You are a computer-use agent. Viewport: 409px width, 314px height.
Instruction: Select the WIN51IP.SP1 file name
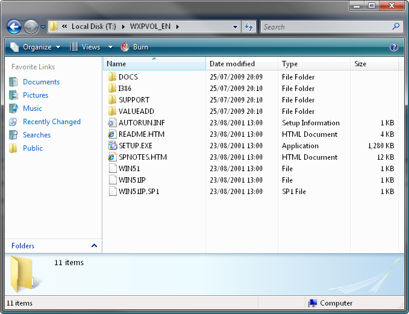coord(139,192)
